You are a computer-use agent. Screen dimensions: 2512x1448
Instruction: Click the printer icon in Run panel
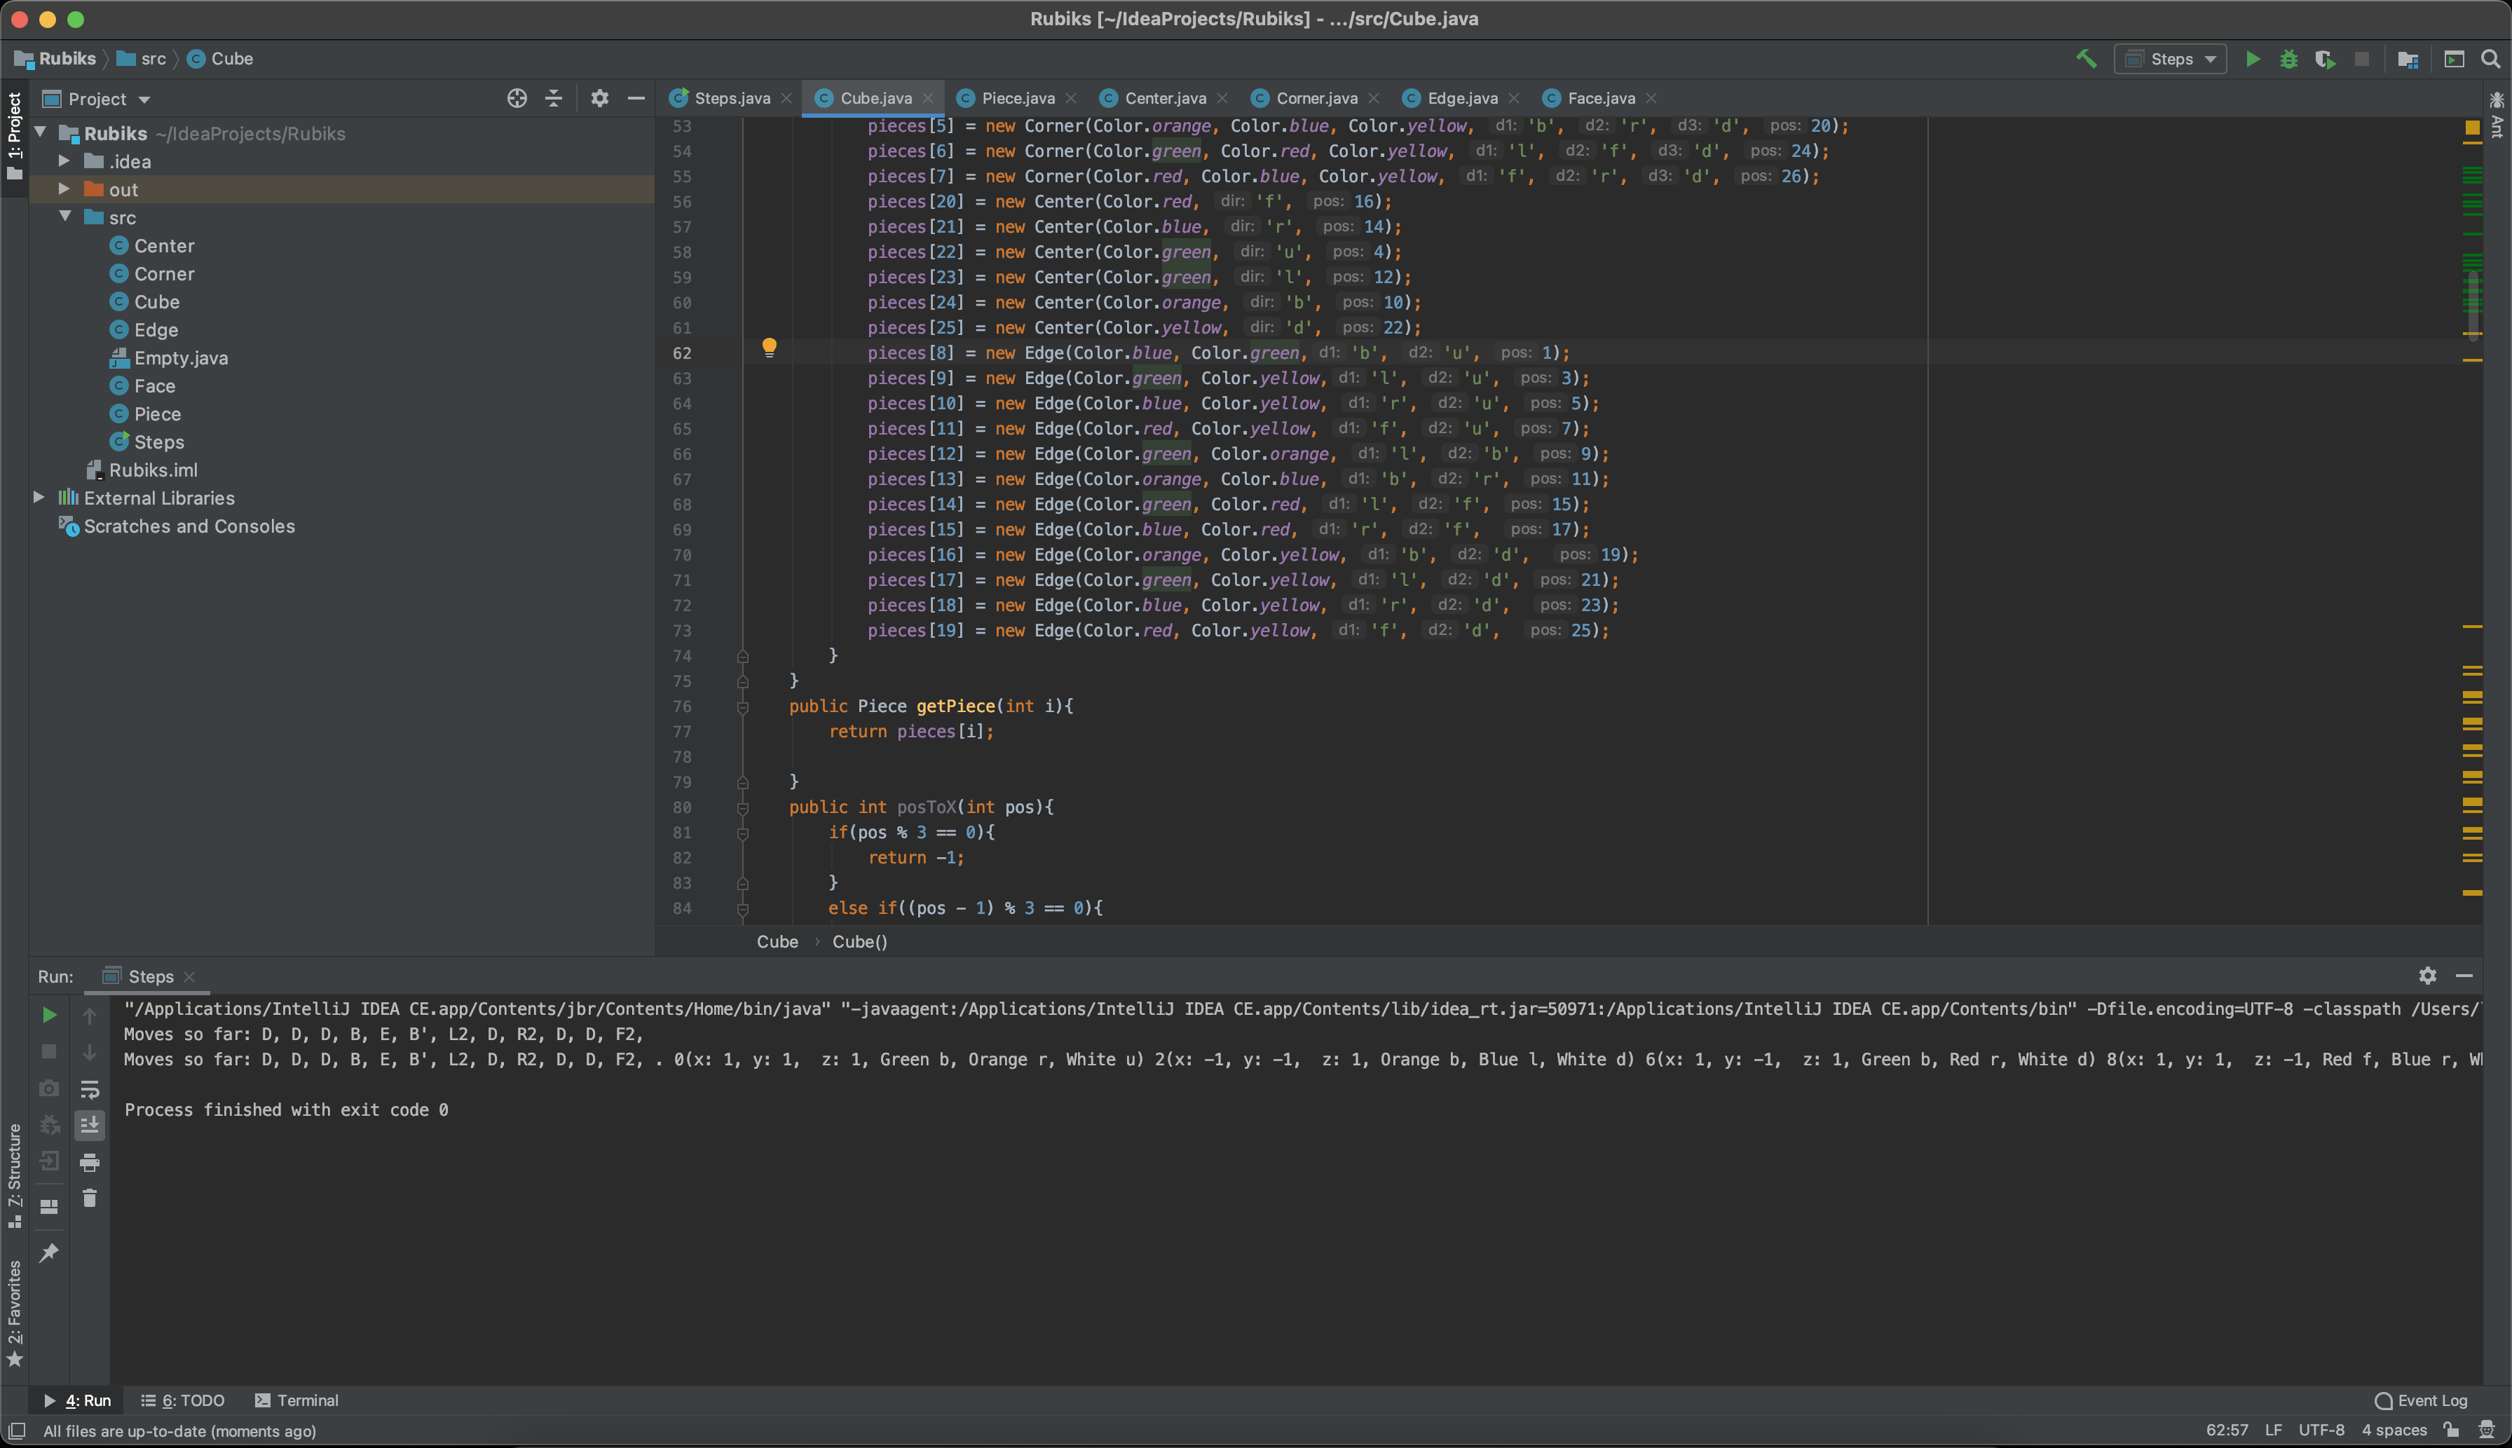tap(90, 1161)
